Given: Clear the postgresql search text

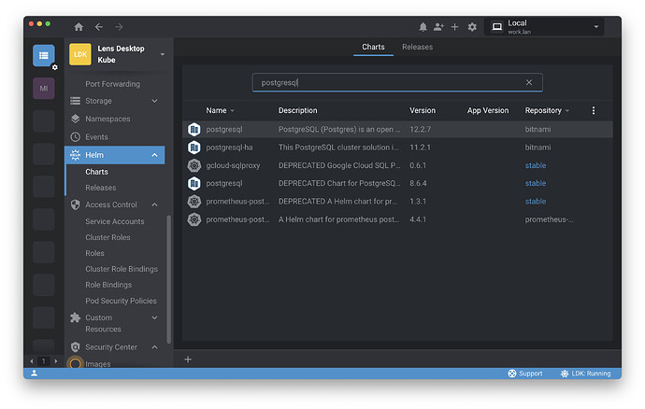Looking at the screenshot, I should (529, 82).
